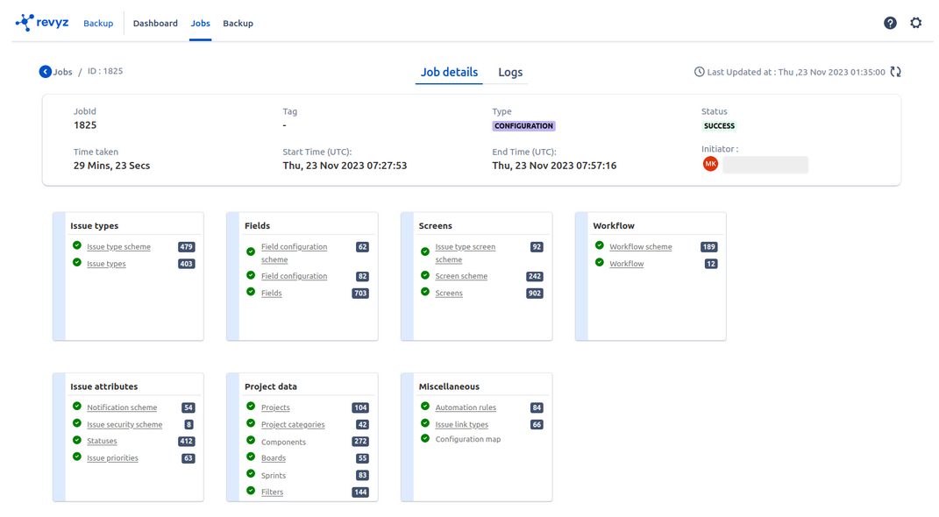Select the Job details tab
The width and height of the screenshot is (939, 517).
click(x=449, y=72)
